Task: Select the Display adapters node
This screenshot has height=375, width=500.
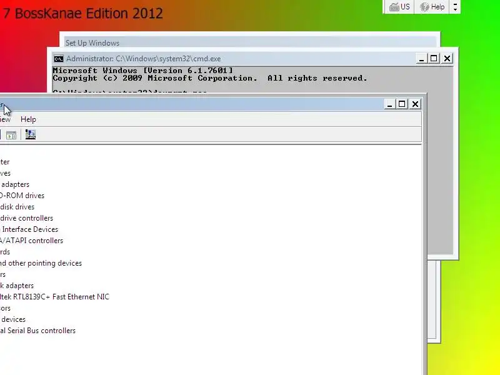Action: click(x=14, y=184)
